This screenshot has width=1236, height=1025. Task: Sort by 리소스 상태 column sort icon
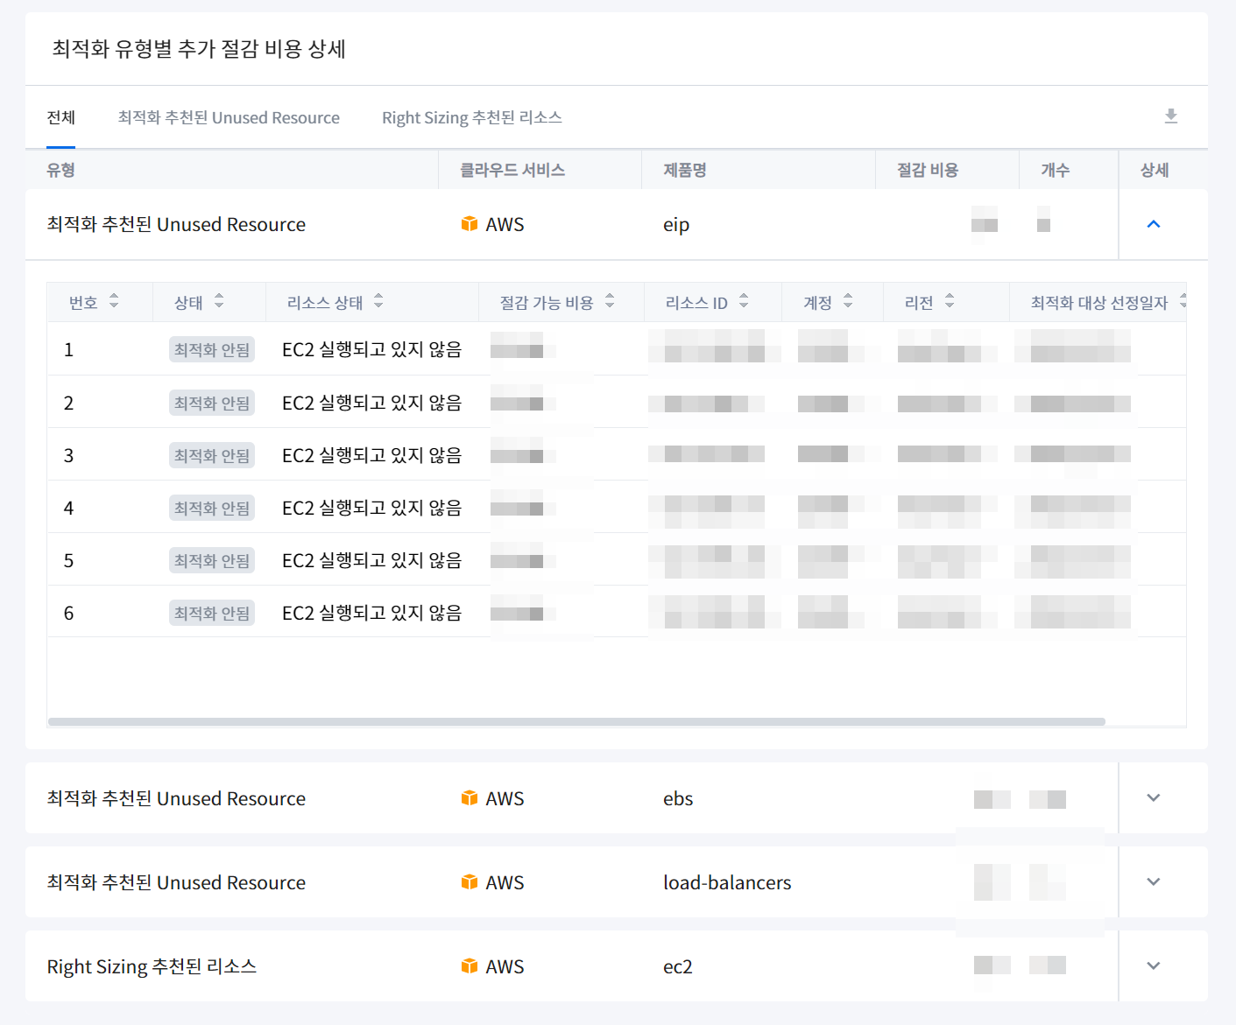coord(378,302)
